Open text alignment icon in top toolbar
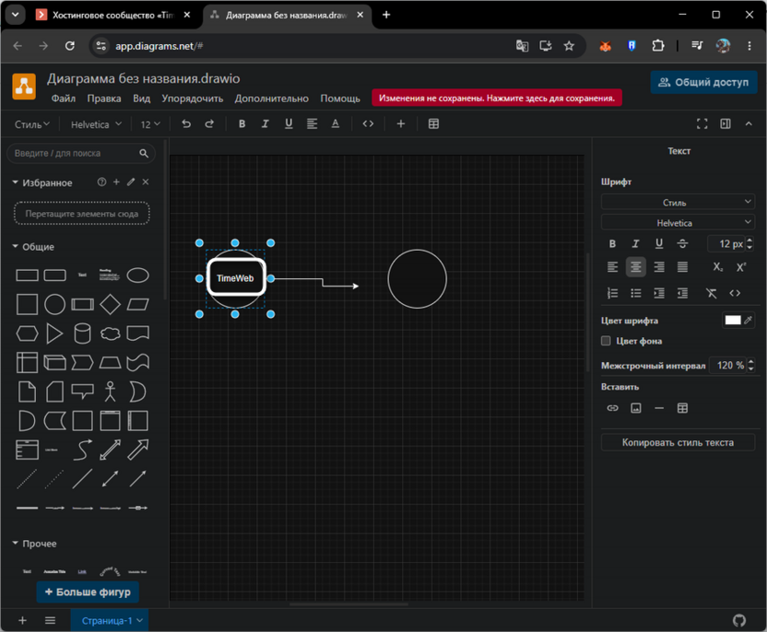The image size is (767, 632). (x=313, y=124)
